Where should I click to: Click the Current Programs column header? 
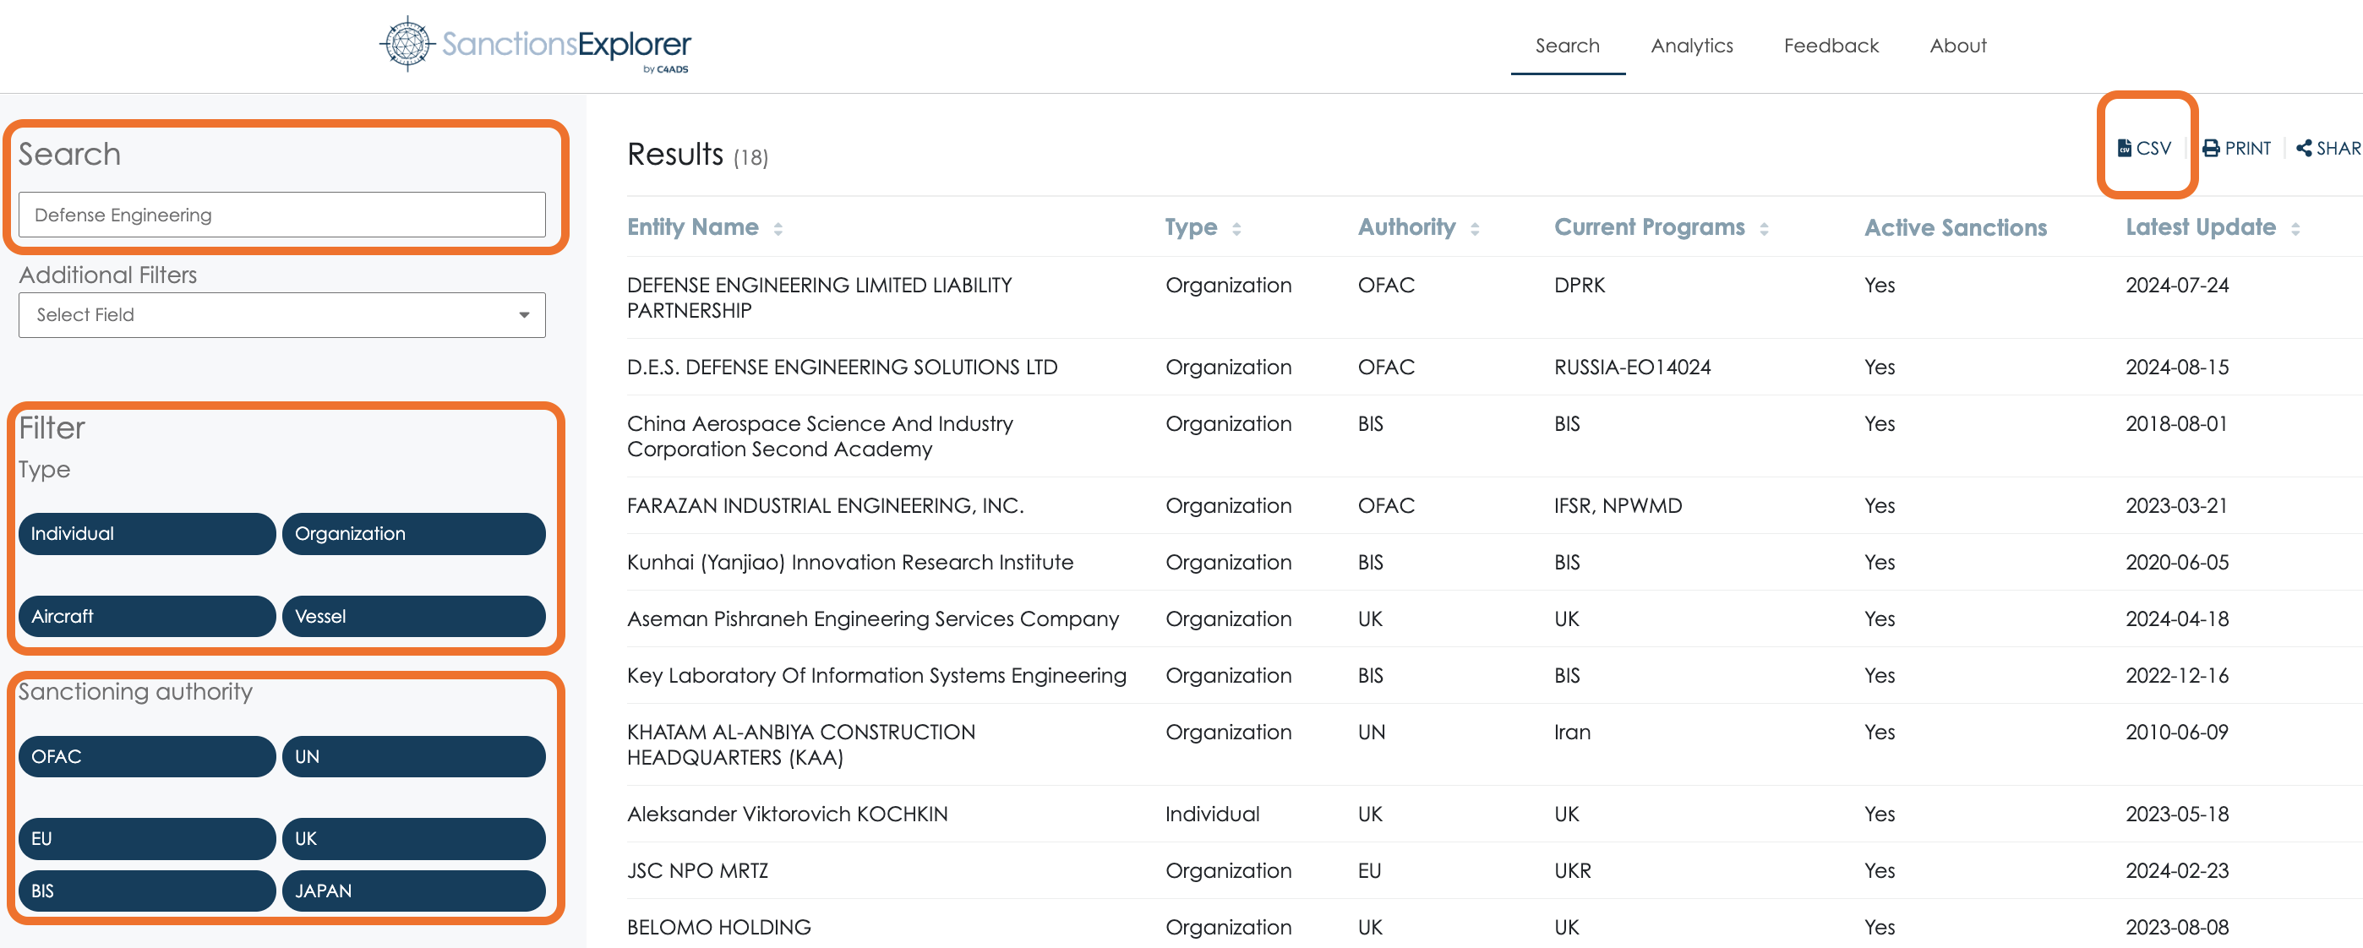click(x=1650, y=227)
